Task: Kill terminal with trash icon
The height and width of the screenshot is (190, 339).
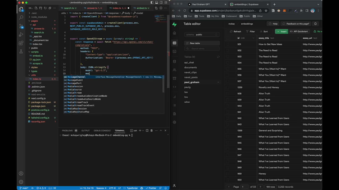Action: click(151, 130)
